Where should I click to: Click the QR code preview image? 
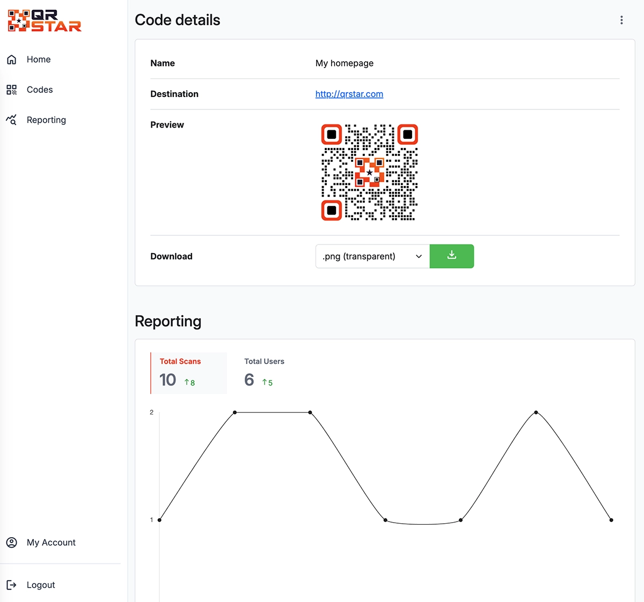pyautogui.click(x=369, y=173)
